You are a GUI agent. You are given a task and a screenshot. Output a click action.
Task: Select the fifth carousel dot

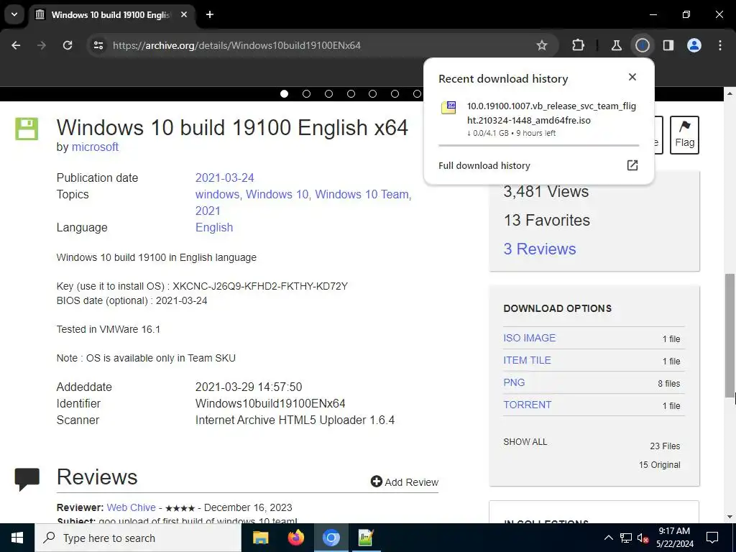[x=373, y=94]
